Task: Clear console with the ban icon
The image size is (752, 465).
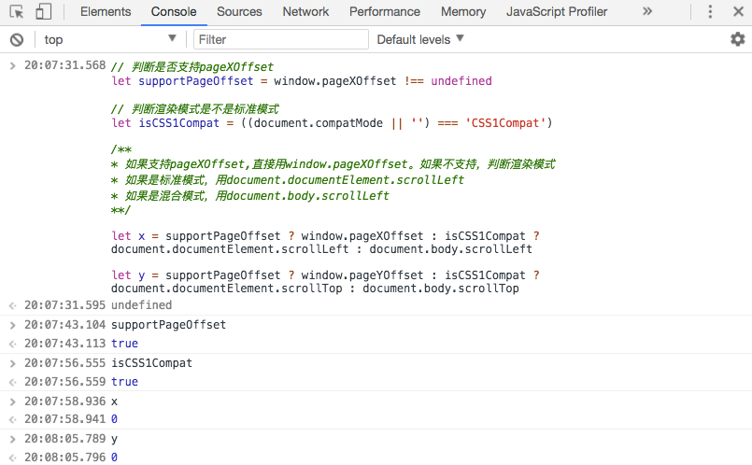Action: click(17, 40)
